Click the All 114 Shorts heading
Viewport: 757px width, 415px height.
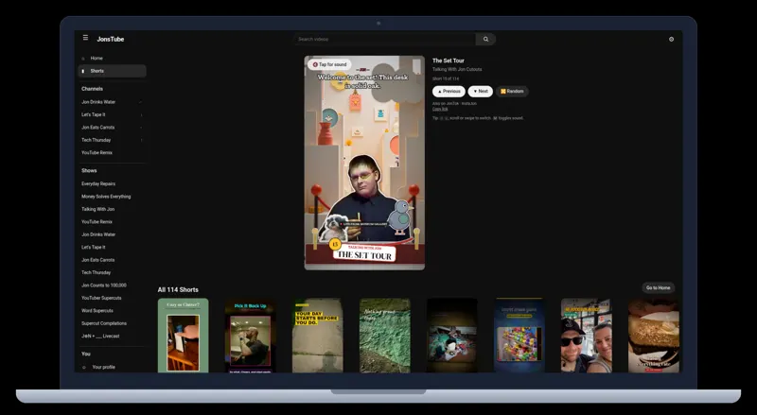(x=178, y=289)
